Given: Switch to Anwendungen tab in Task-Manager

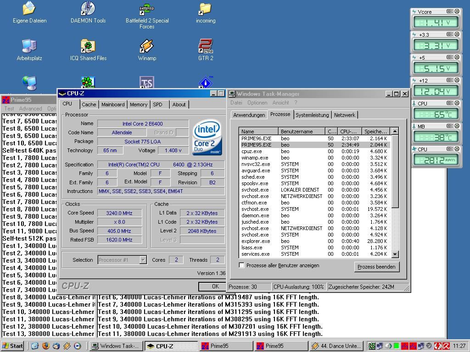Looking at the screenshot, I should click(249, 115).
